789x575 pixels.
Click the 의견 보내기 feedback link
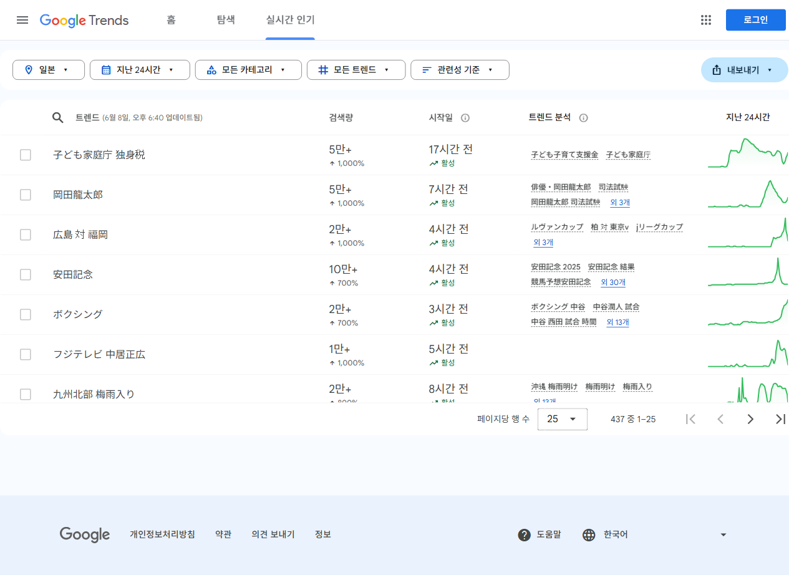(x=273, y=534)
